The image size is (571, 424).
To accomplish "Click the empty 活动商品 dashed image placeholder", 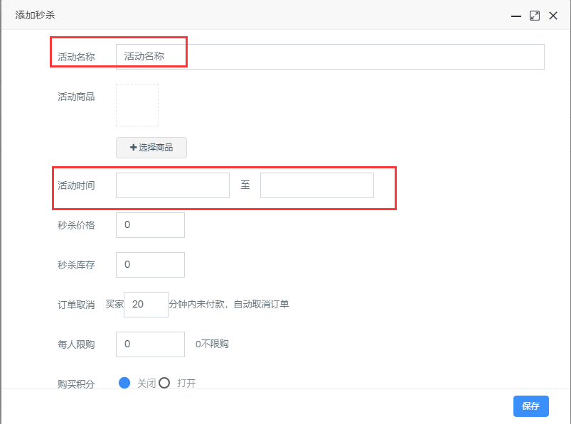I will pos(137,105).
